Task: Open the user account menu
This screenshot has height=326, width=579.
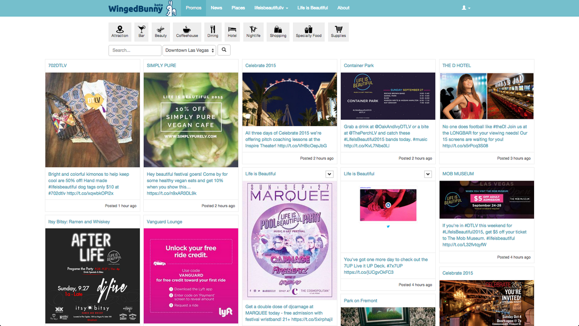Action: [466, 8]
